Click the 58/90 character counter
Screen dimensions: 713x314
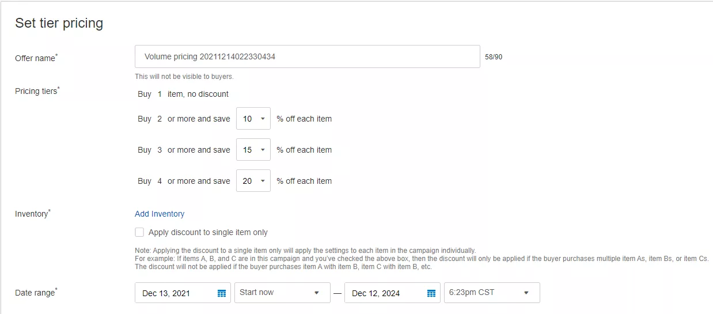tap(494, 58)
